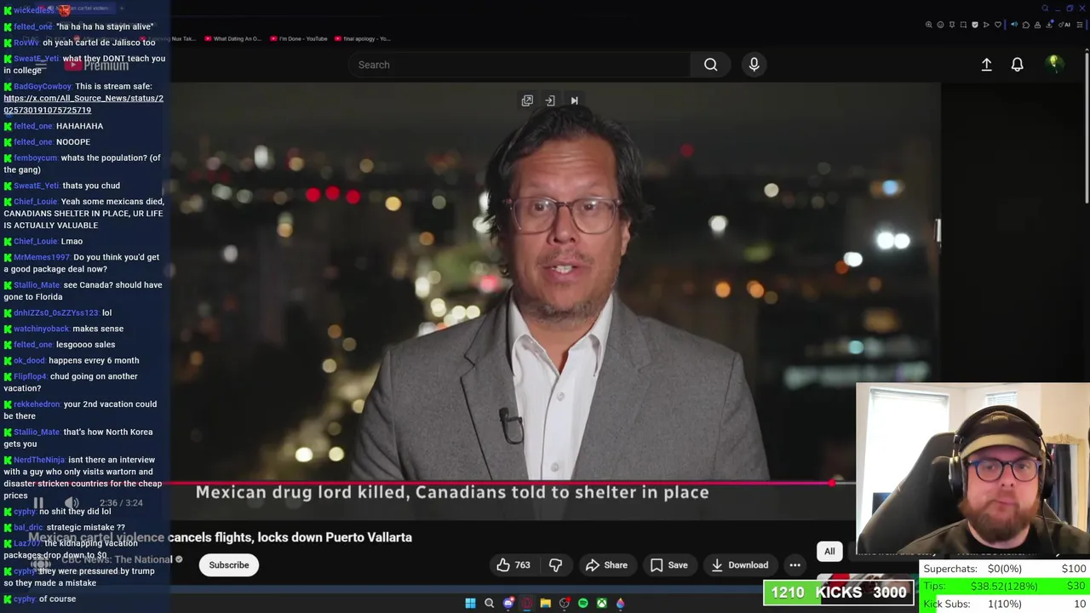Pause the video playback
This screenshot has width=1090, height=613.
pyautogui.click(x=38, y=502)
